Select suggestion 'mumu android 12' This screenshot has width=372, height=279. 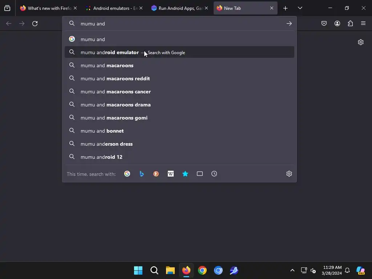click(179, 157)
